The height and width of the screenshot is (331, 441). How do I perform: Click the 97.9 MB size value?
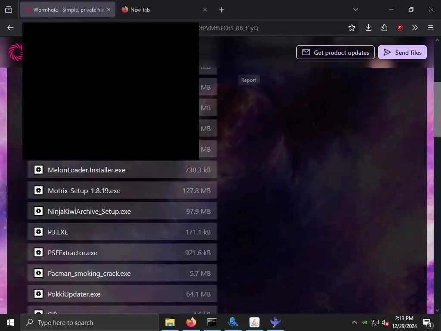[x=198, y=211]
